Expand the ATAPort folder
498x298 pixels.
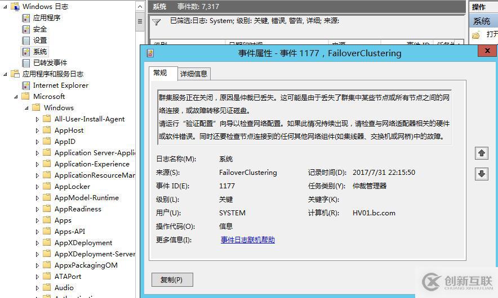pos(37,277)
